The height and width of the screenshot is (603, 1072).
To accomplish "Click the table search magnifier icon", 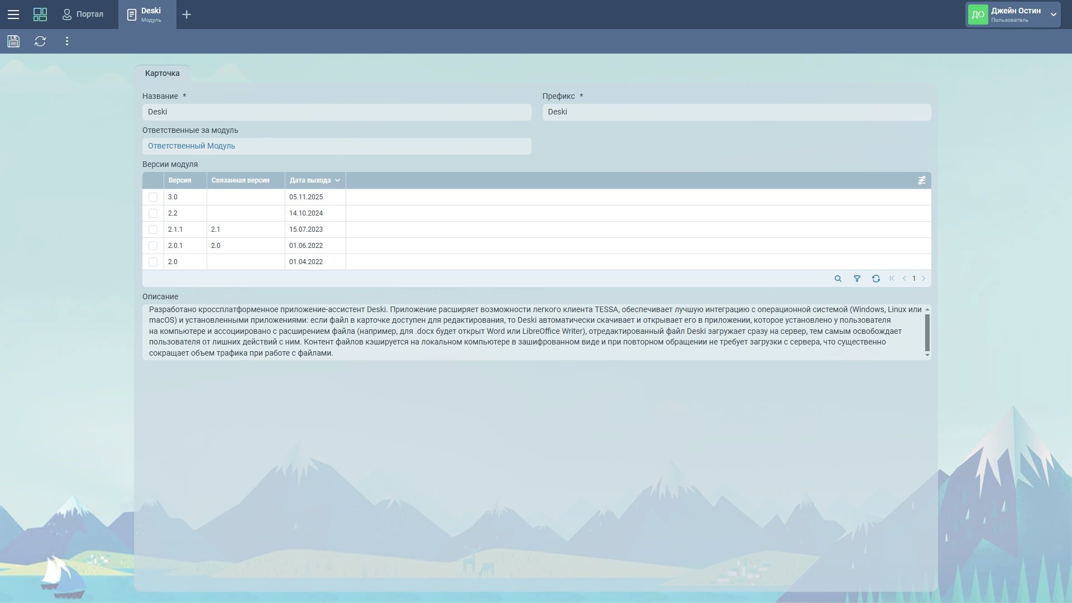I will point(837,279).
